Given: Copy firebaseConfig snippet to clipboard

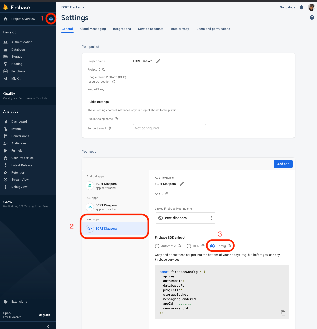Looking at the screenshot, I should click(283, 313).
